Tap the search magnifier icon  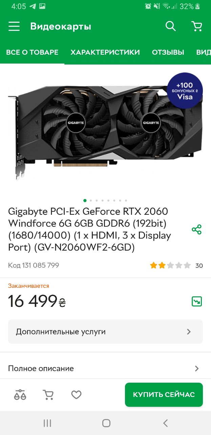170,26
